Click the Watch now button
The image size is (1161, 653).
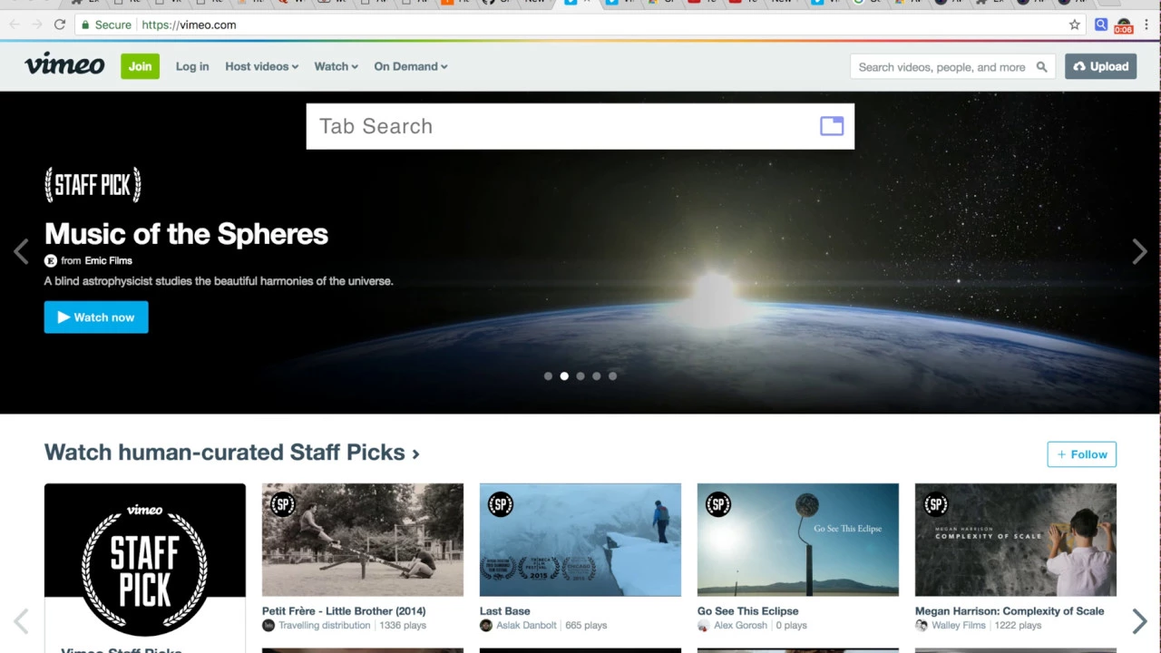96,317
